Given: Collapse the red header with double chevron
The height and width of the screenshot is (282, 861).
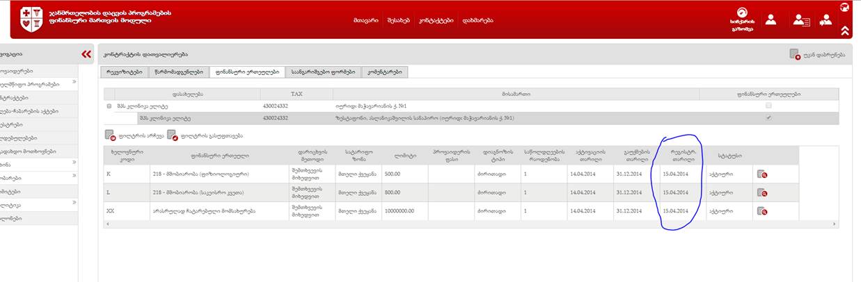Looking at the screenshot, I should pos(844,31).
